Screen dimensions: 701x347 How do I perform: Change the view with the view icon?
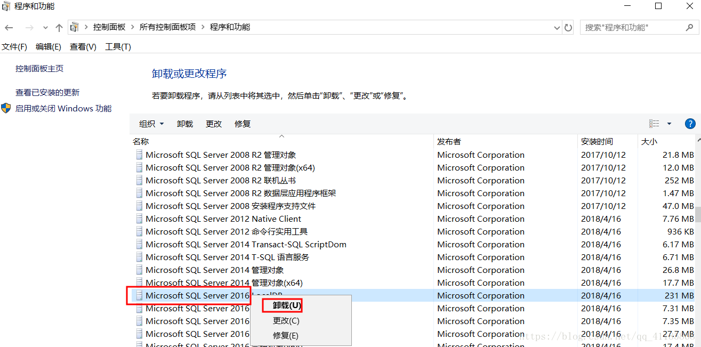(x=654, y=124)
